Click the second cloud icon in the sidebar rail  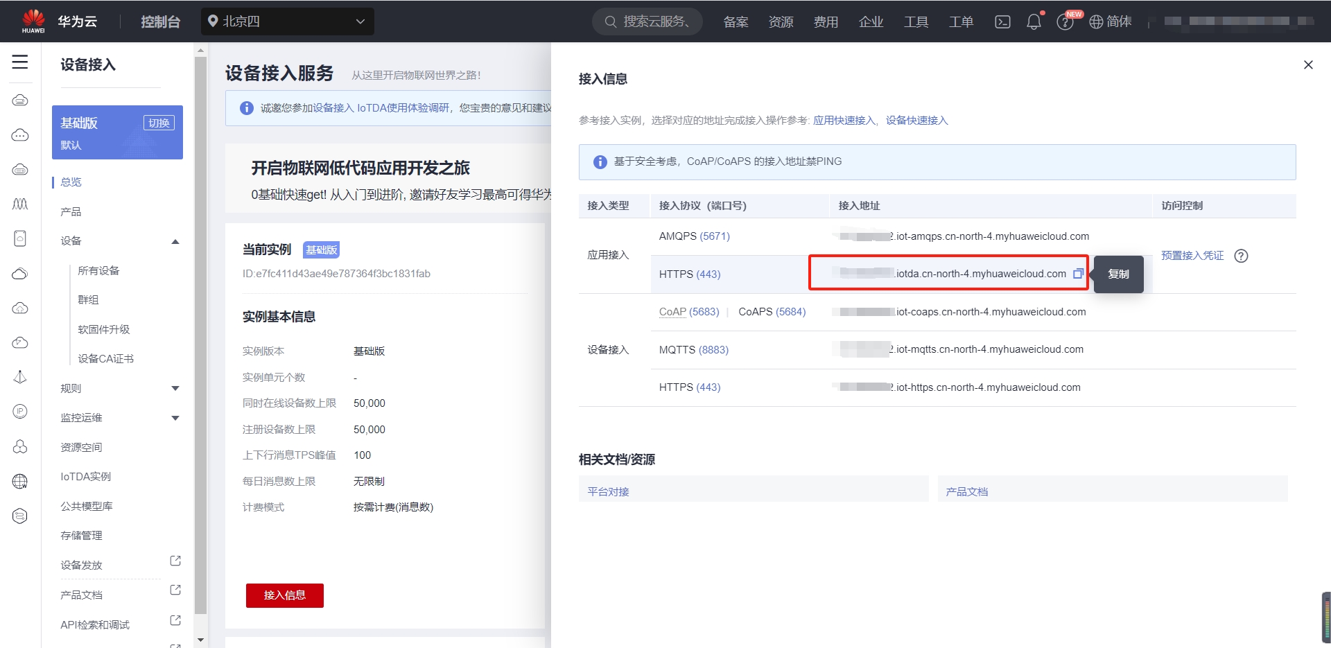coord(20,135)
